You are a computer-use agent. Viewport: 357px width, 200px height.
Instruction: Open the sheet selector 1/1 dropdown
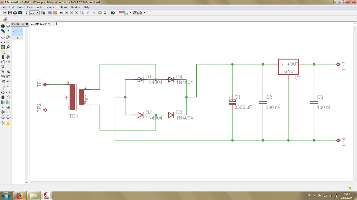pos(34,13)
